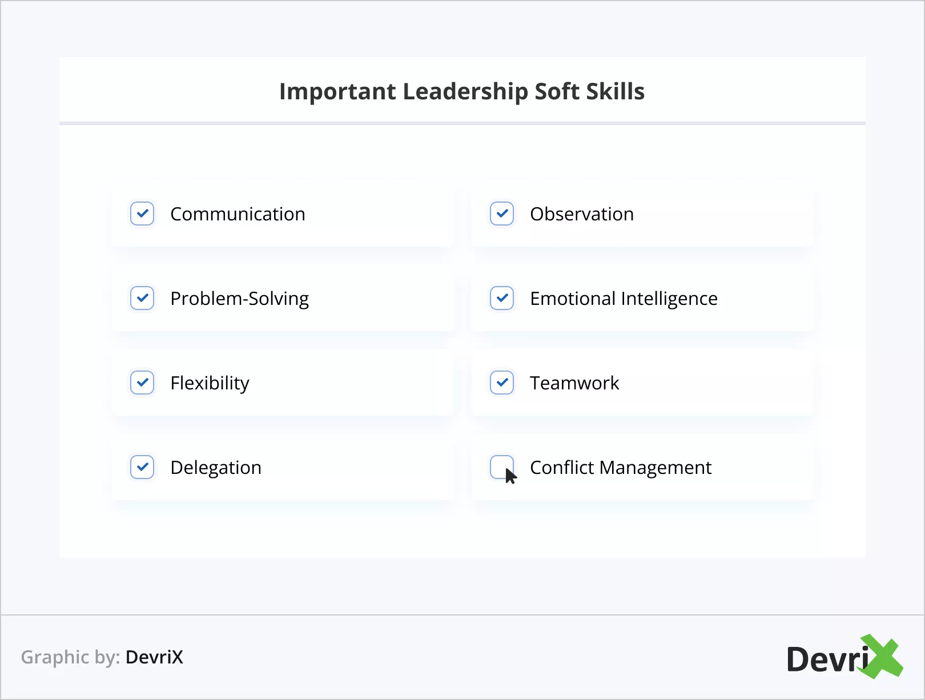This screenshot has height=700, width=925.
Task: Toggle the Flexibility checkbox
Action: click(x=142, y=383)
